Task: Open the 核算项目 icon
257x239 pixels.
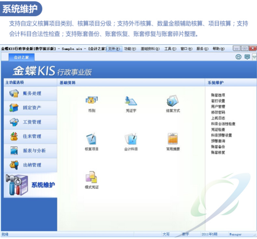Action: (x=92, y=139)
